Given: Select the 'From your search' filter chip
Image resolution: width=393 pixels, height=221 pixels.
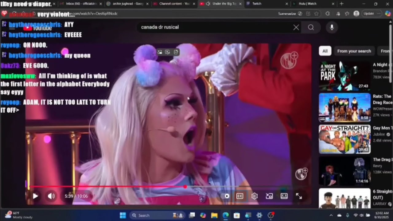Looking at the screenshot, I should click(x=354, y=51).
